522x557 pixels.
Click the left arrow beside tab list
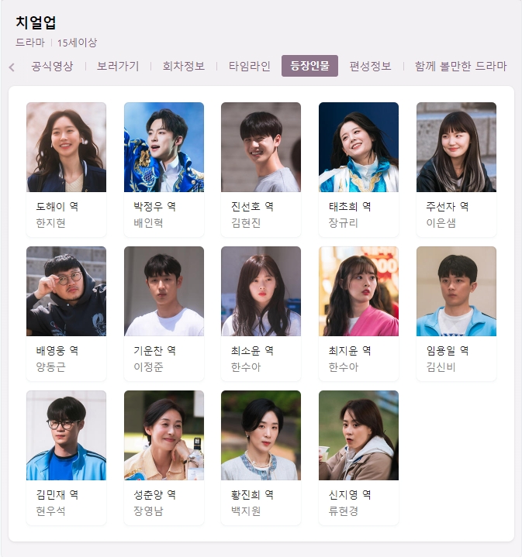point(12,67)
